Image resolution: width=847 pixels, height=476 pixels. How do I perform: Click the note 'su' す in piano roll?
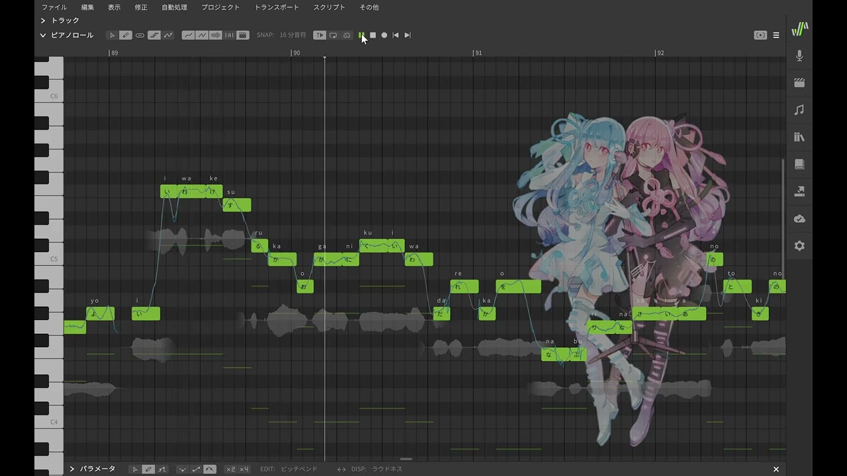[237, 206]
